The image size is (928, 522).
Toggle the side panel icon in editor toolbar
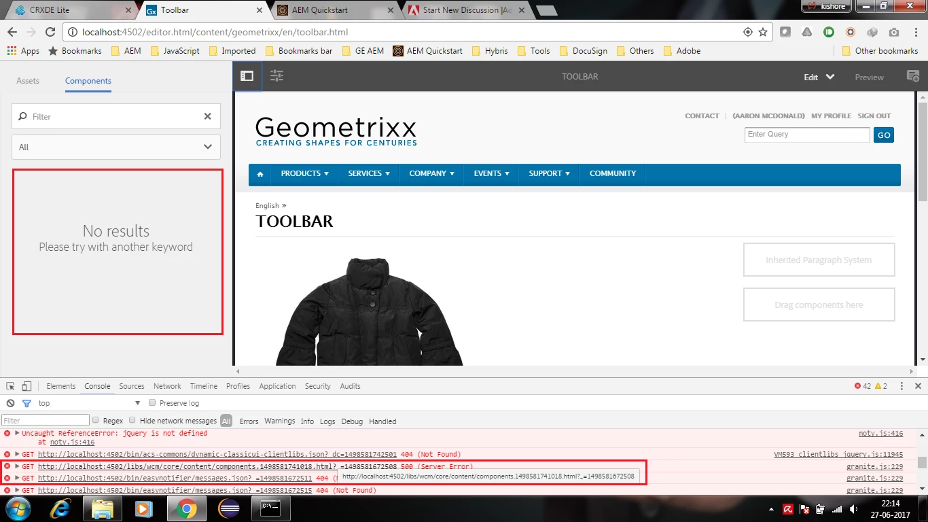pyautogui.click(x=247, y=77)
